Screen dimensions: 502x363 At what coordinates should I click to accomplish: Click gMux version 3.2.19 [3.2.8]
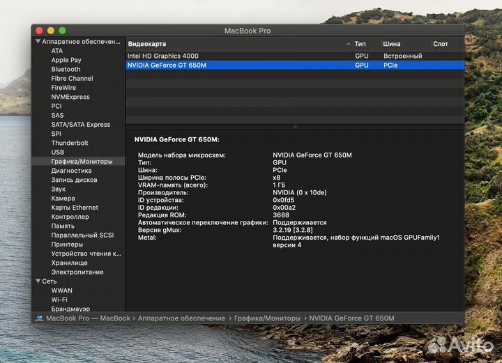pyautogui.click(x=293, y=230)
